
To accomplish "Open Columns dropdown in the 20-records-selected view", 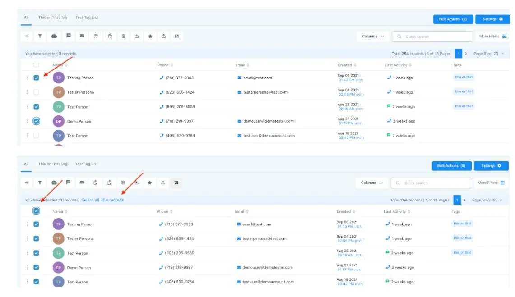I will (x=371, y=183).
